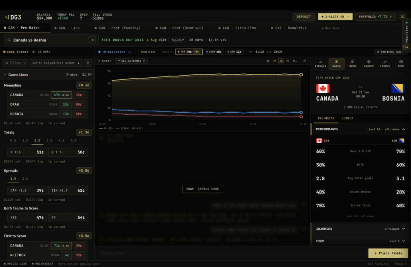Viewport: 411px width, 267px height.
Task: Collapse the Performance section chevron
Action: tap(403, 129)
